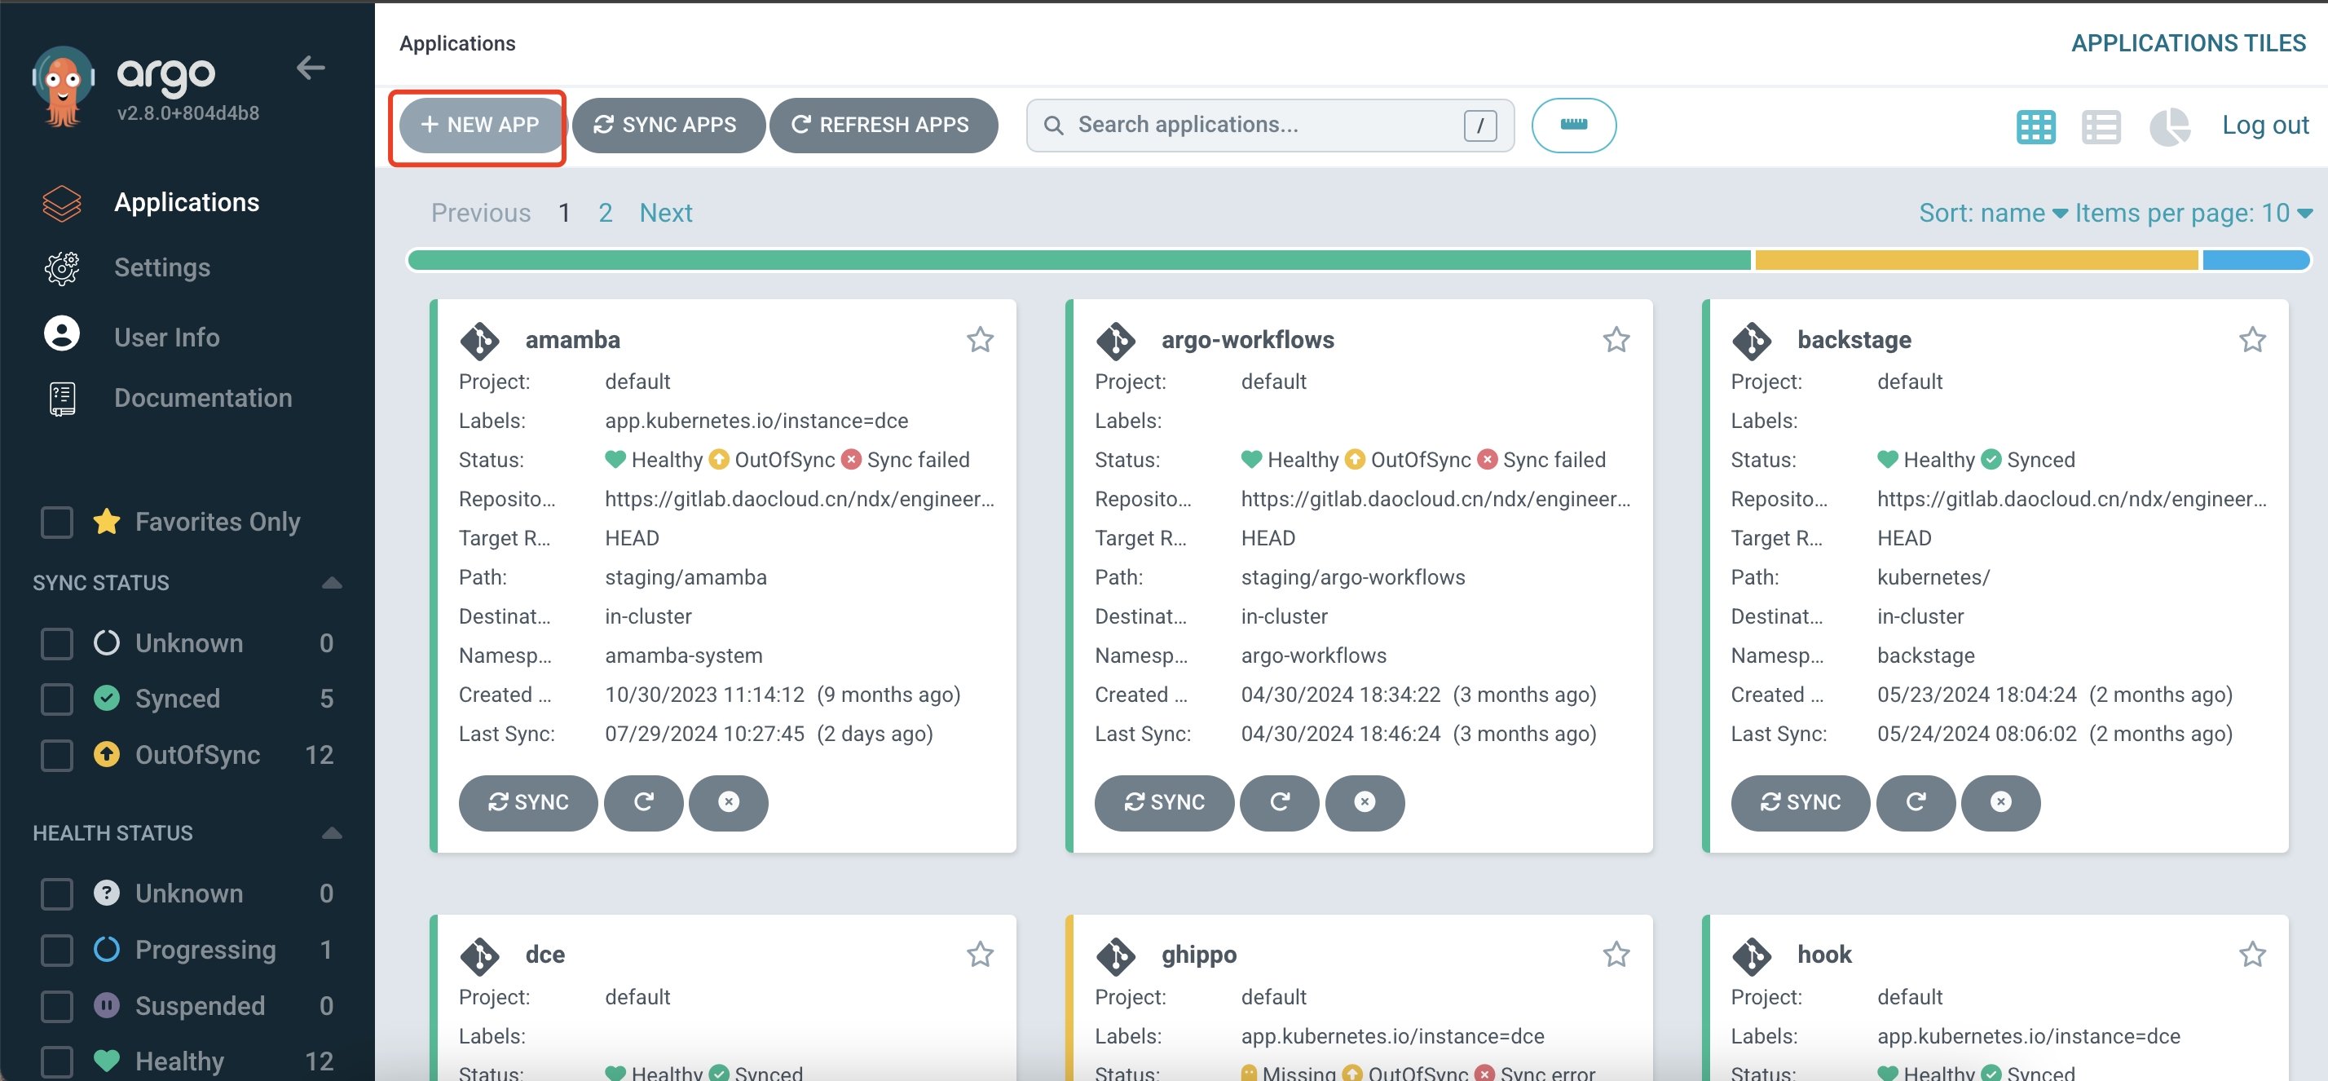Click refresh icon on argo-workflows tile
Screen dimensions: 2328x1081
click(1279, 801)
